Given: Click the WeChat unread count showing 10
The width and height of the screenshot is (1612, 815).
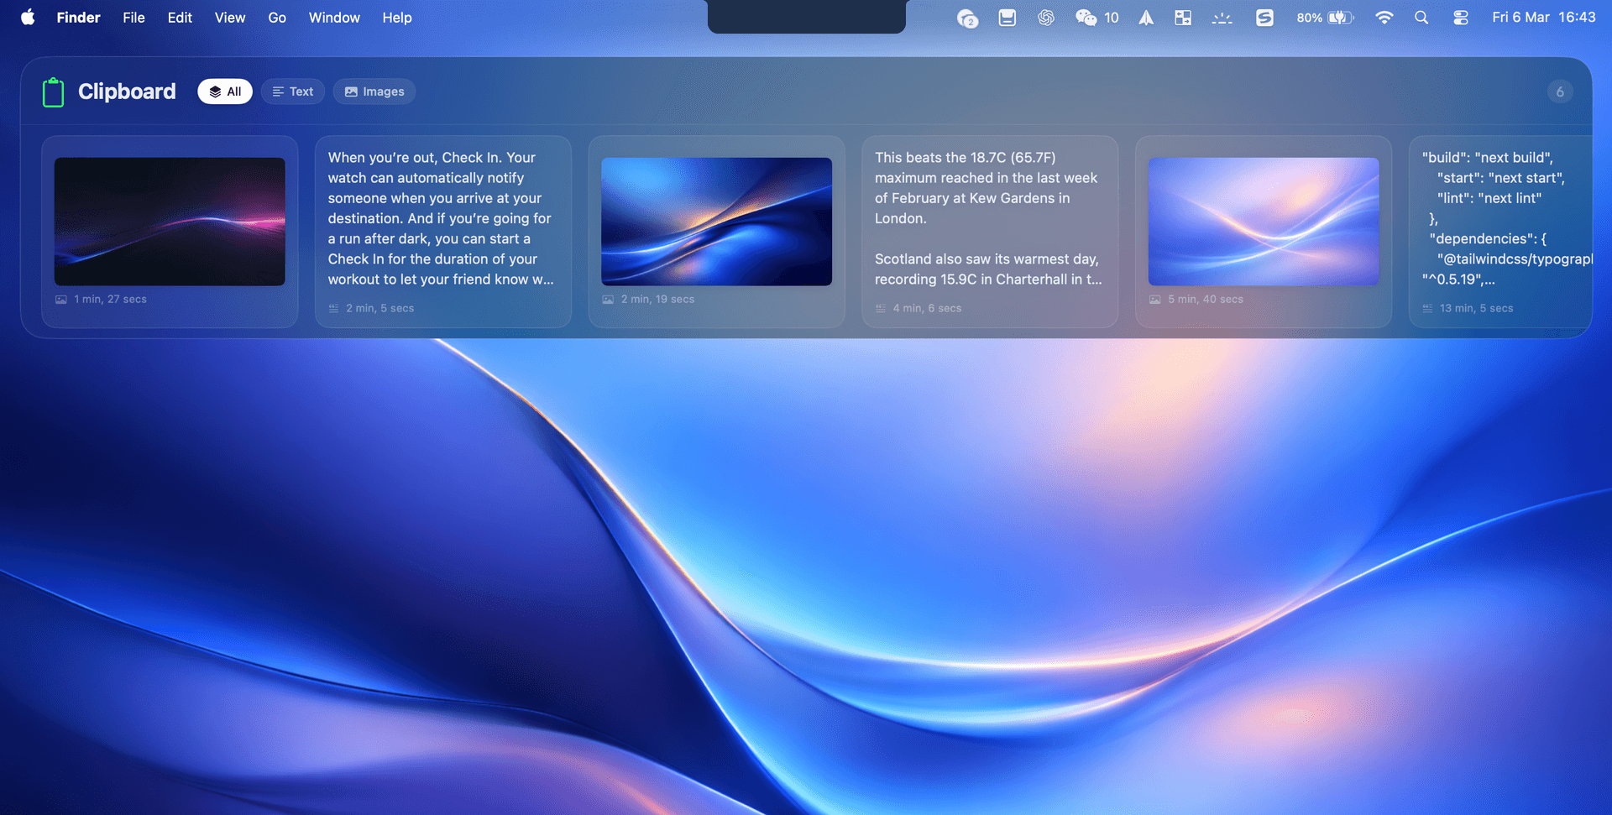Looking at the screenshot, I should [1111, 17].
